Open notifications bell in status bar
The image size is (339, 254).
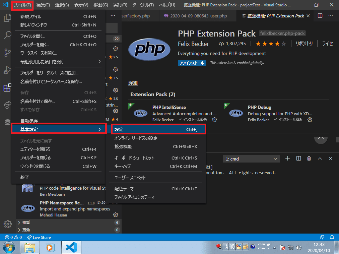click(x=332, y=237)
